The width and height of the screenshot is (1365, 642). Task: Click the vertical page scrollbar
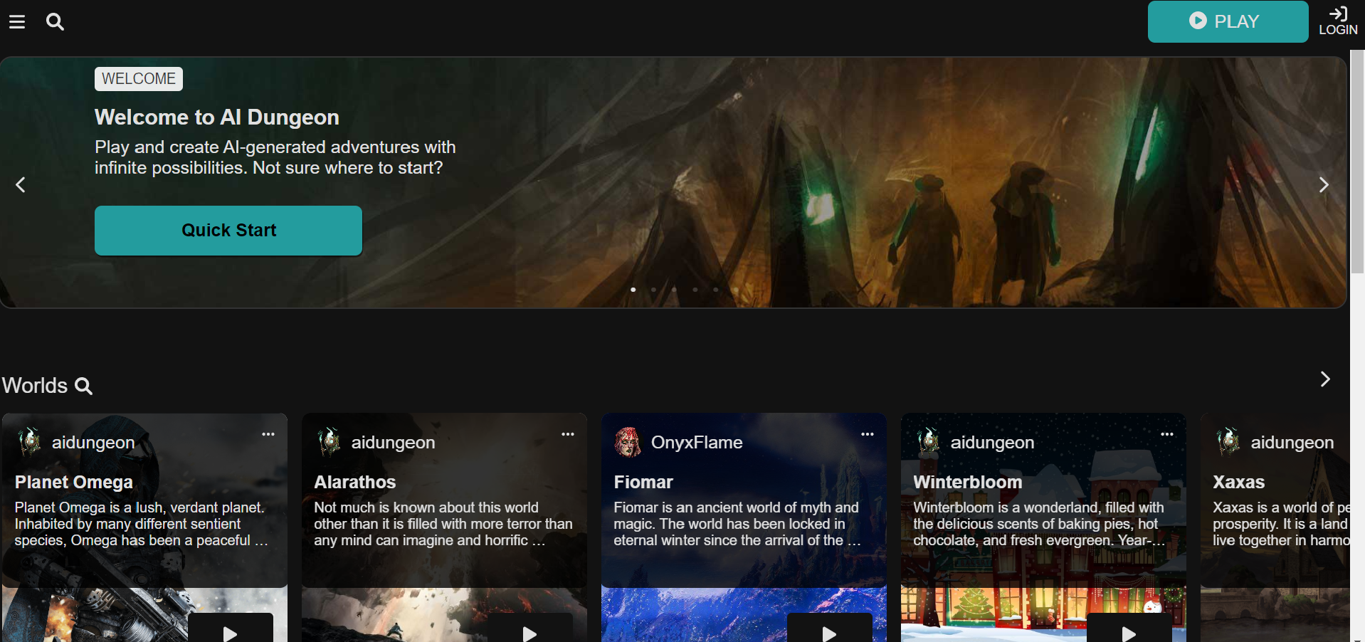pyautogui.click(x=1357, y=164)
